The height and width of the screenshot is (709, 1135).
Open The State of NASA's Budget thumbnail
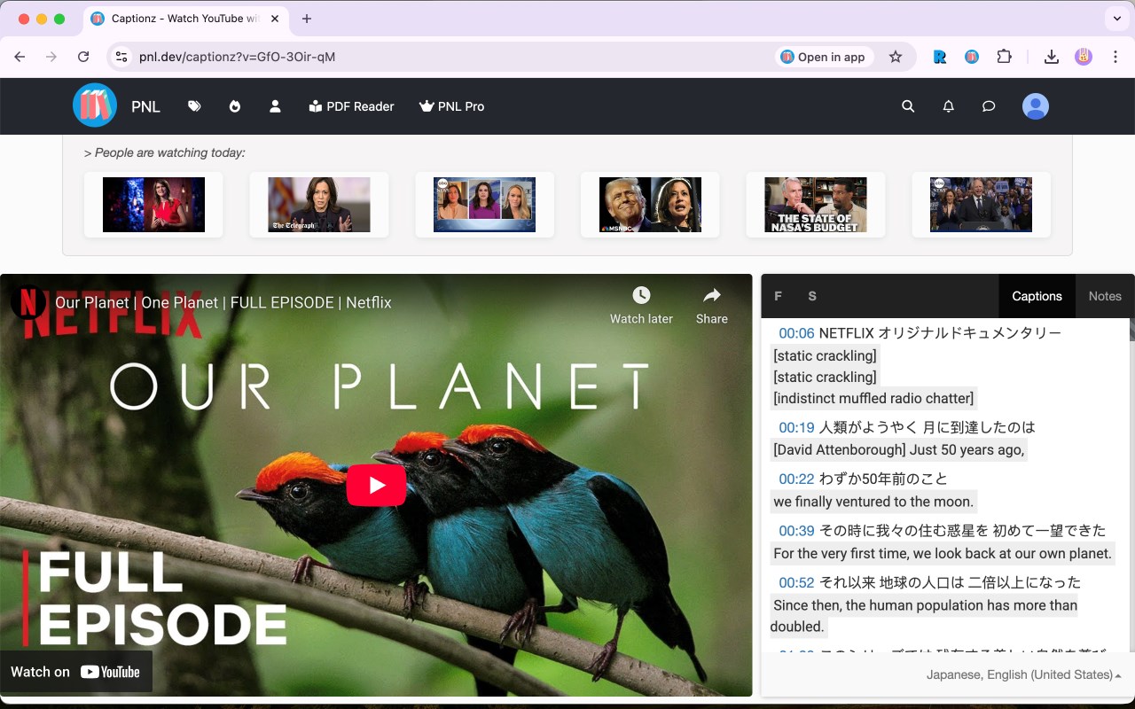(816, 205)
